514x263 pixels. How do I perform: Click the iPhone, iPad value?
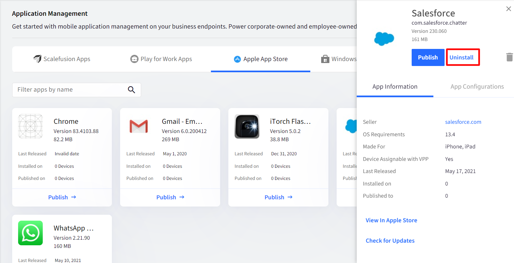(460, 147)
